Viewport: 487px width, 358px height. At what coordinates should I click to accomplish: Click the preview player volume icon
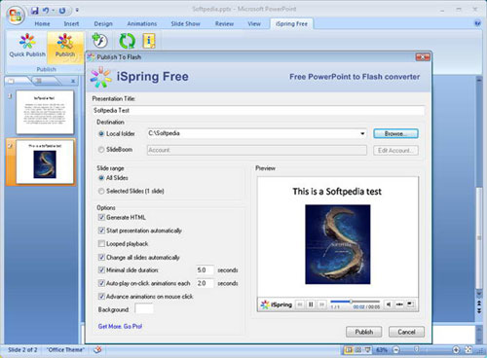tap(389, 304)
